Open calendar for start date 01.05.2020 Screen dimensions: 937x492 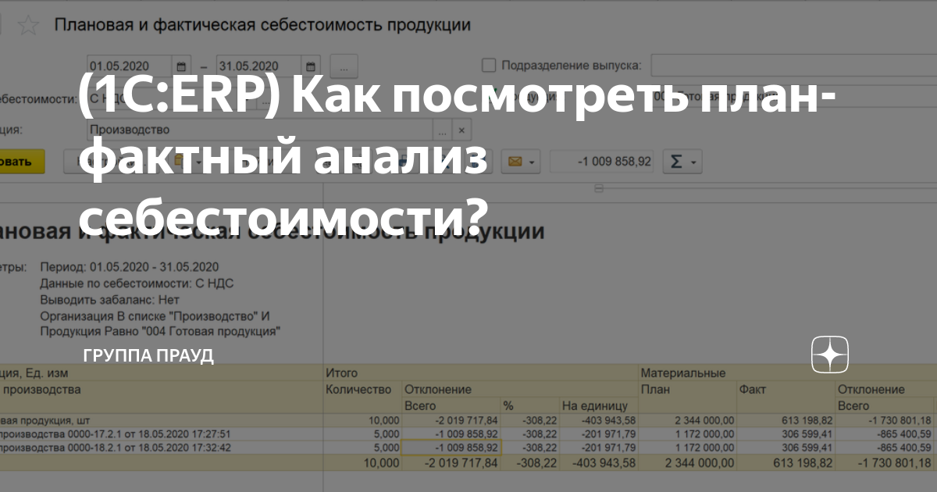tap(181, 66)
